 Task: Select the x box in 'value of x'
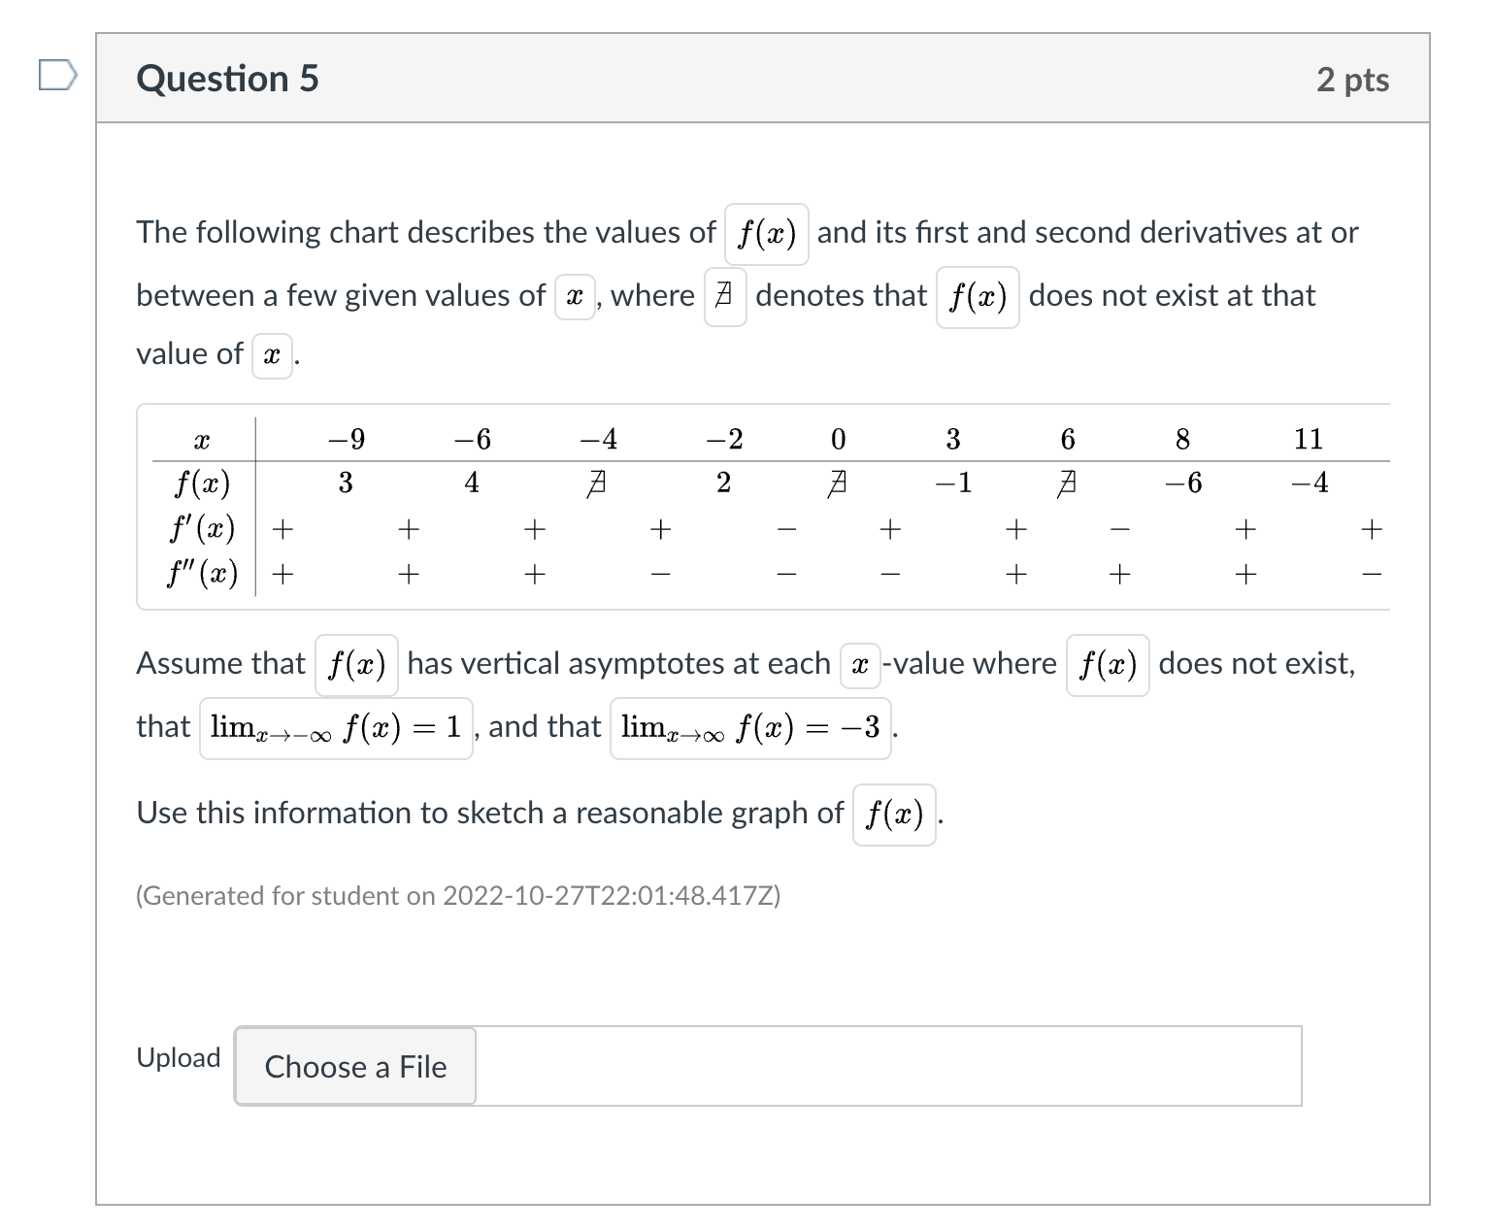coord(270,357)
